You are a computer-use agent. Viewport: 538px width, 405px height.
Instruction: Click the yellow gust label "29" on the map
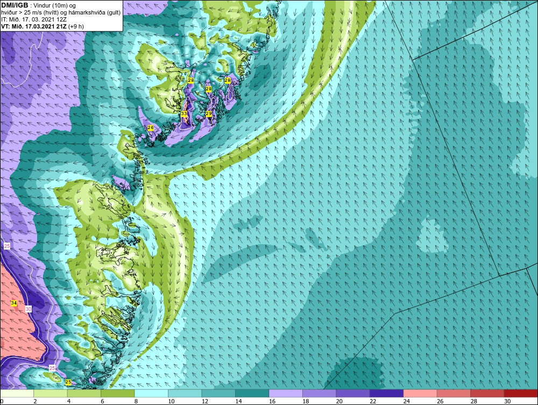click(209, 113)
